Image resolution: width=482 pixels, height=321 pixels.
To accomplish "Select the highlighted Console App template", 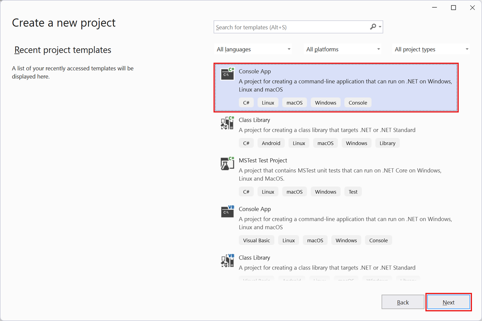I will point(336,87).
